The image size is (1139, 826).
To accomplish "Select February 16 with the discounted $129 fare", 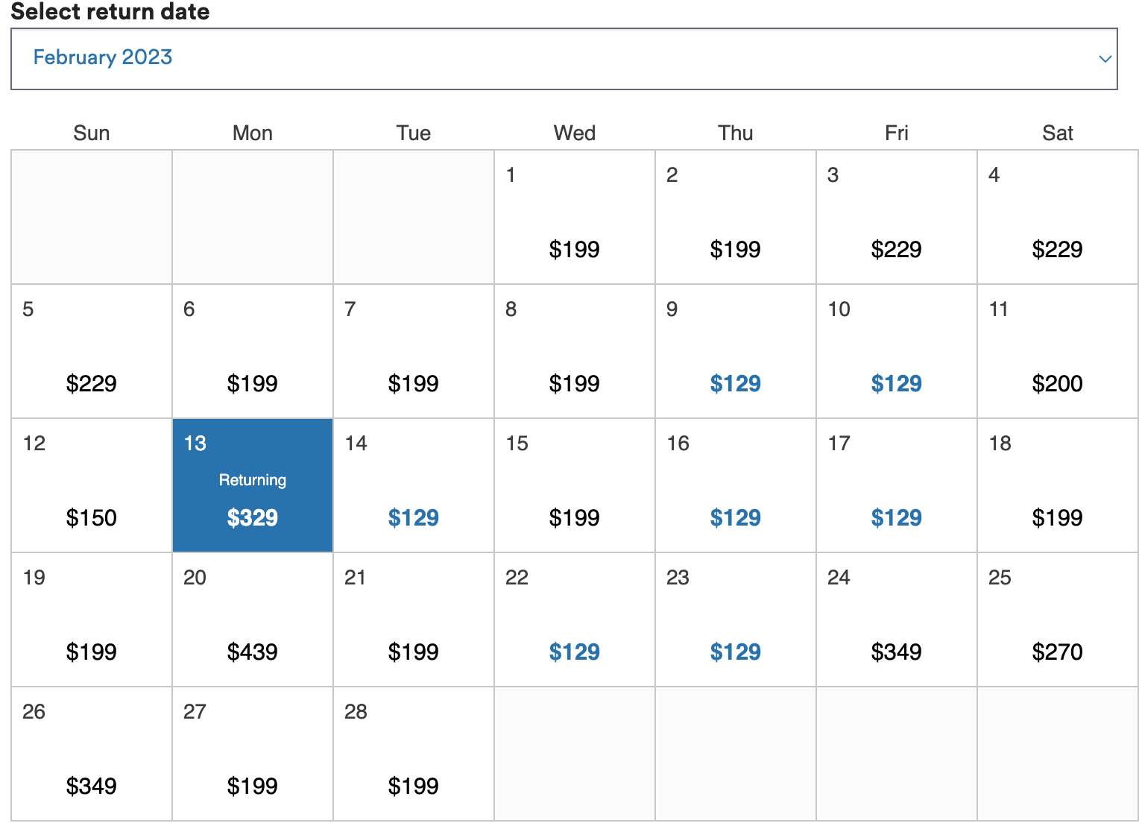I will pos(735,485).
